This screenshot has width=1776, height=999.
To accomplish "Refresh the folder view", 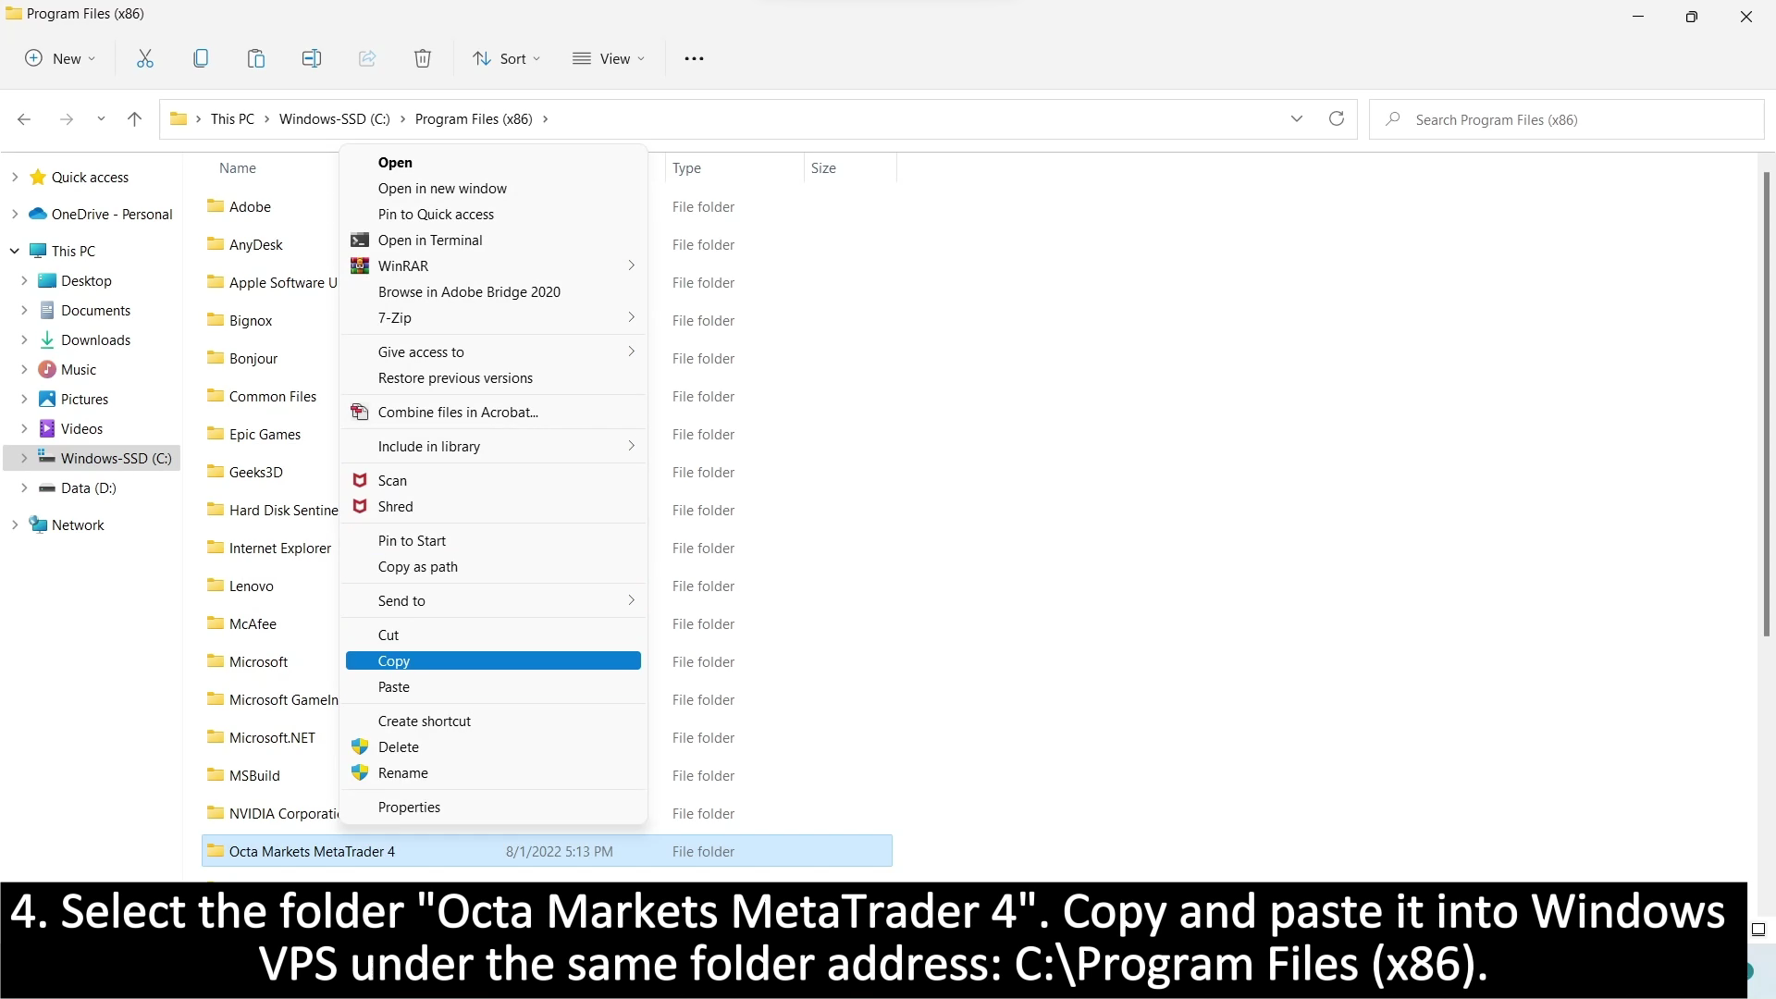I will pos(1336,118).
